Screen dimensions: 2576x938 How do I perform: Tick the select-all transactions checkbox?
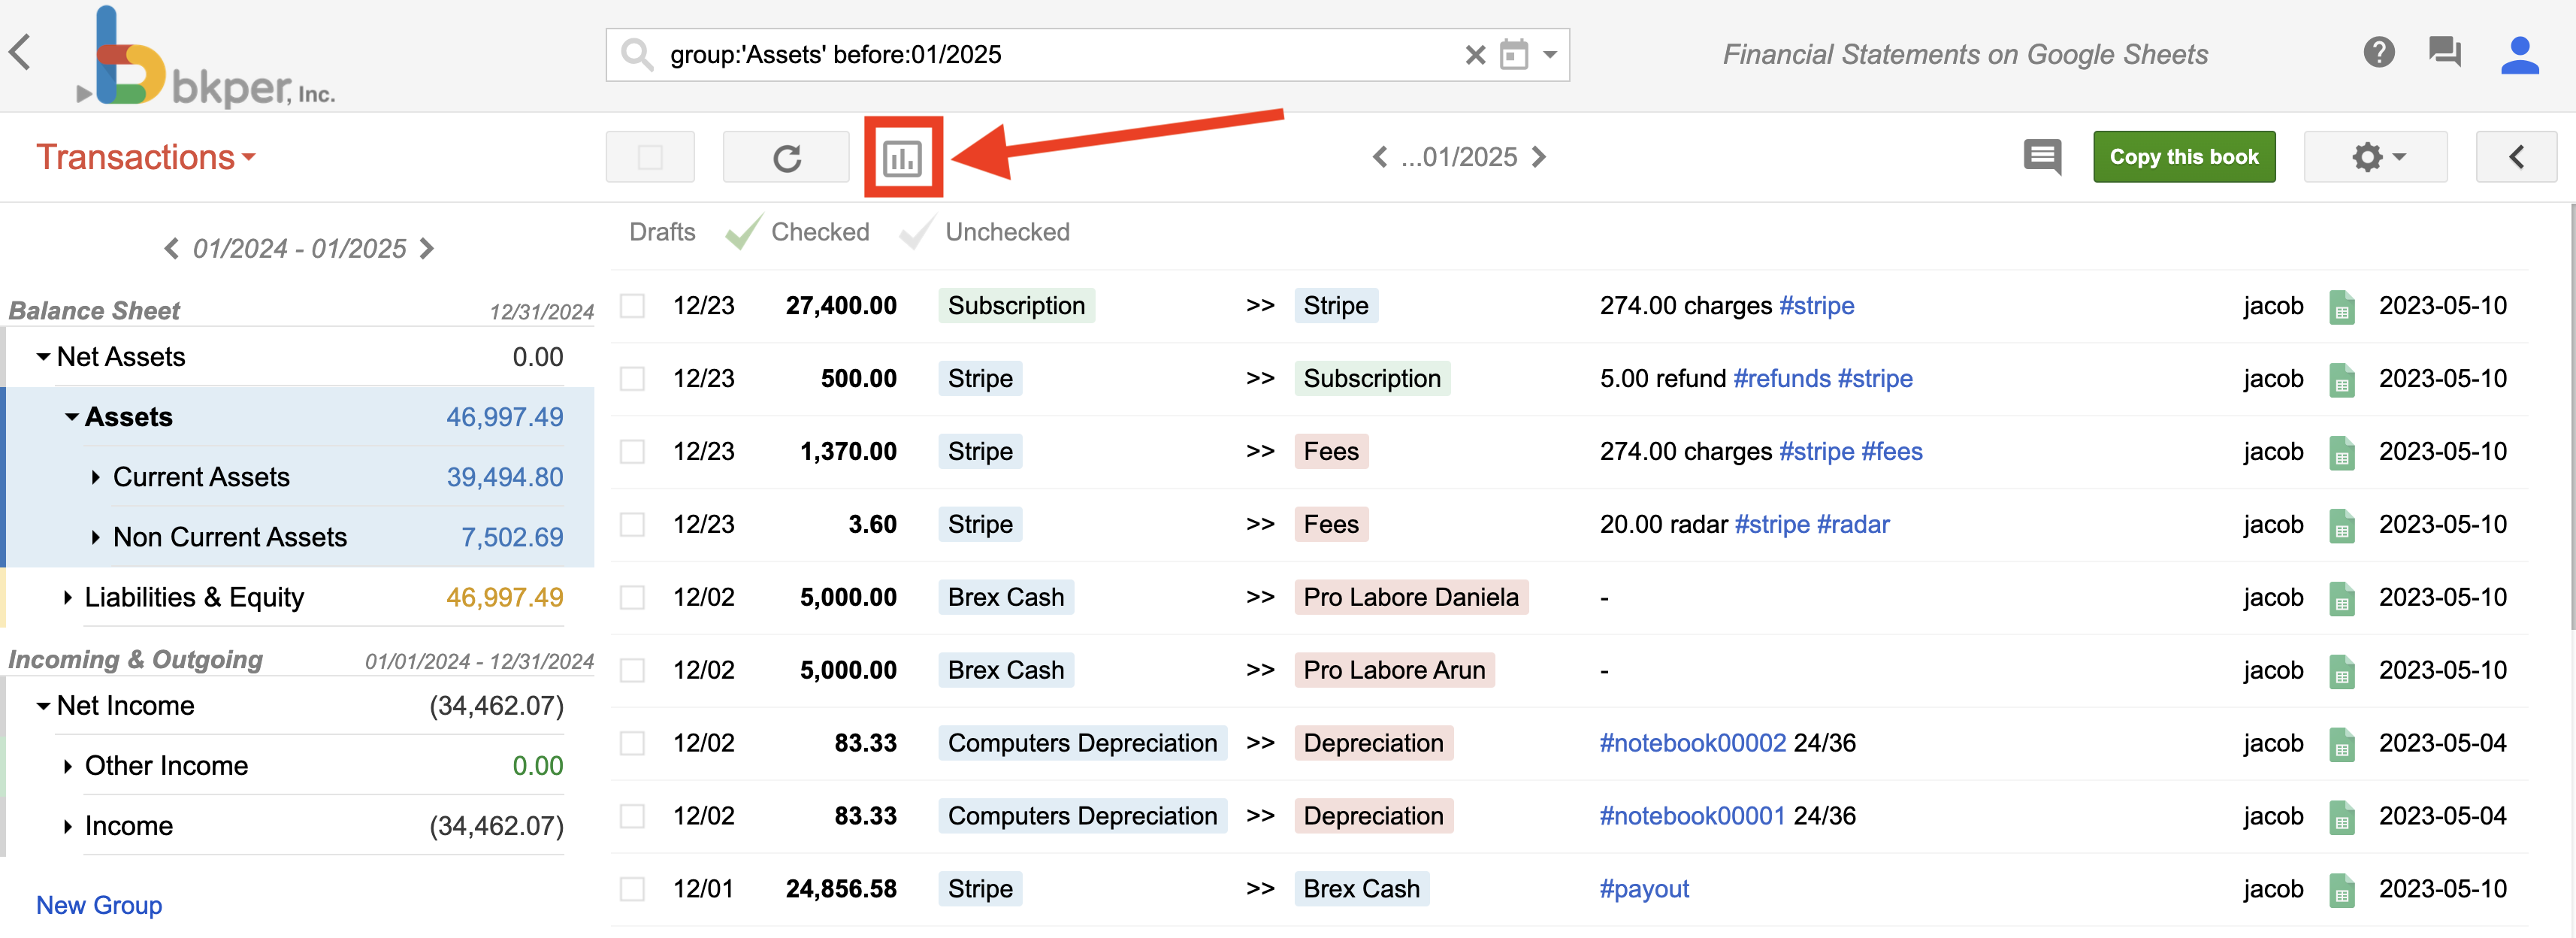coord(650,158)
